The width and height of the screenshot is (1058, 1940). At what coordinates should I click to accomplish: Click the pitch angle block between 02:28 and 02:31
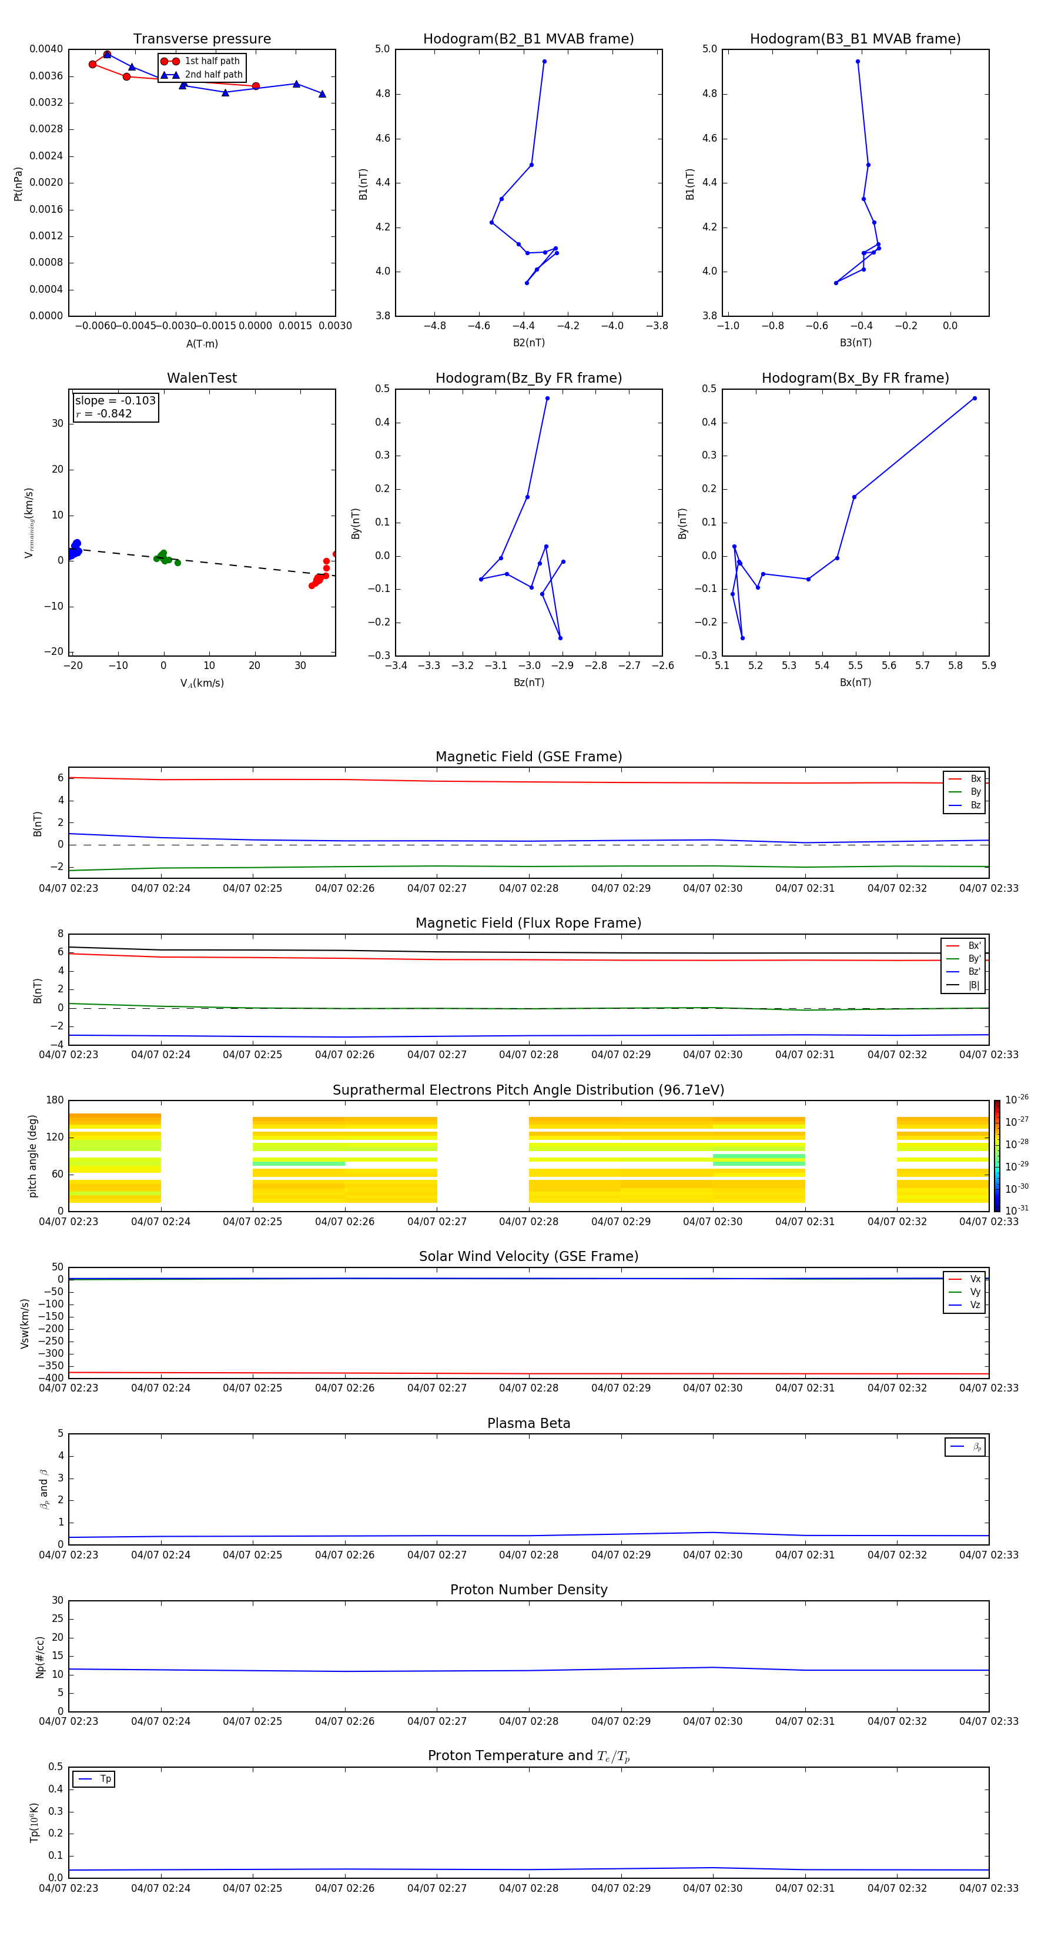point(667,1160)
